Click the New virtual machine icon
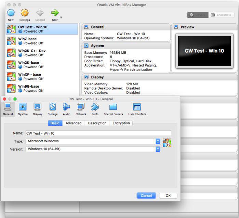 11,13
